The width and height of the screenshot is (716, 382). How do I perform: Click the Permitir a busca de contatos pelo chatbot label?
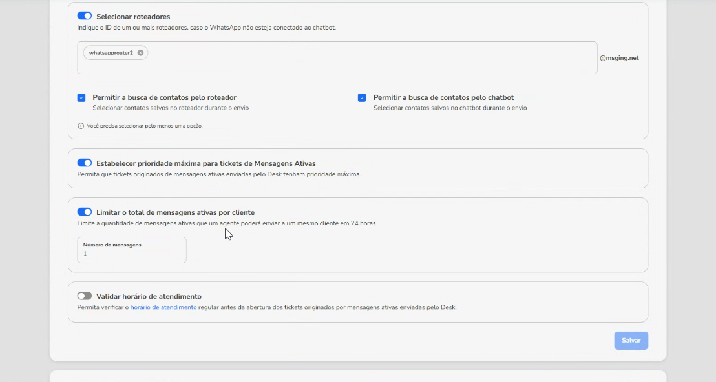pos(443,97)
